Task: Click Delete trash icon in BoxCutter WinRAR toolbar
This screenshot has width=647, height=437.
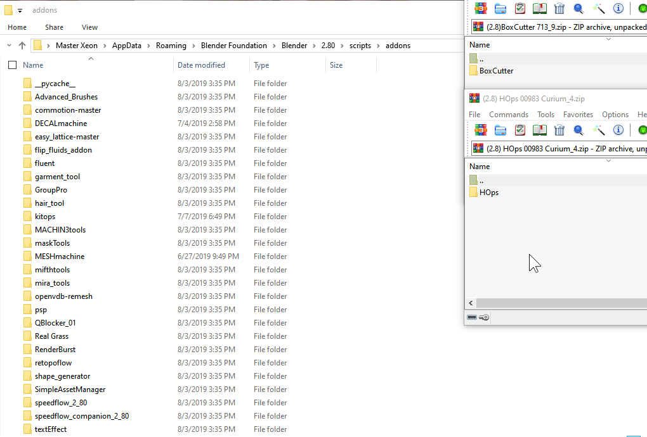Action: pos(559,8)
